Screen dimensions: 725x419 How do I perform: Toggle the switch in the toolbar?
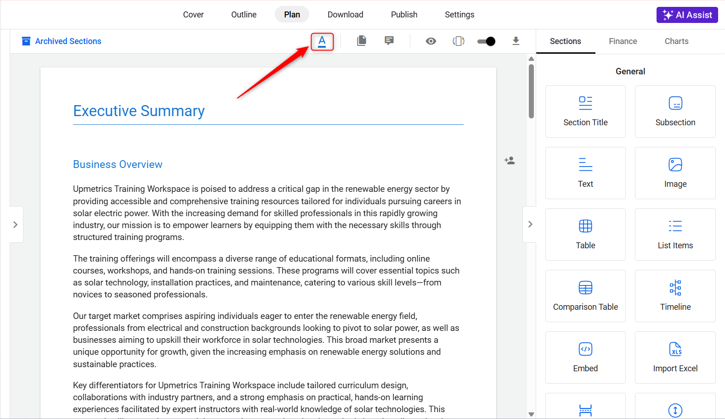[x=486, y=41]
